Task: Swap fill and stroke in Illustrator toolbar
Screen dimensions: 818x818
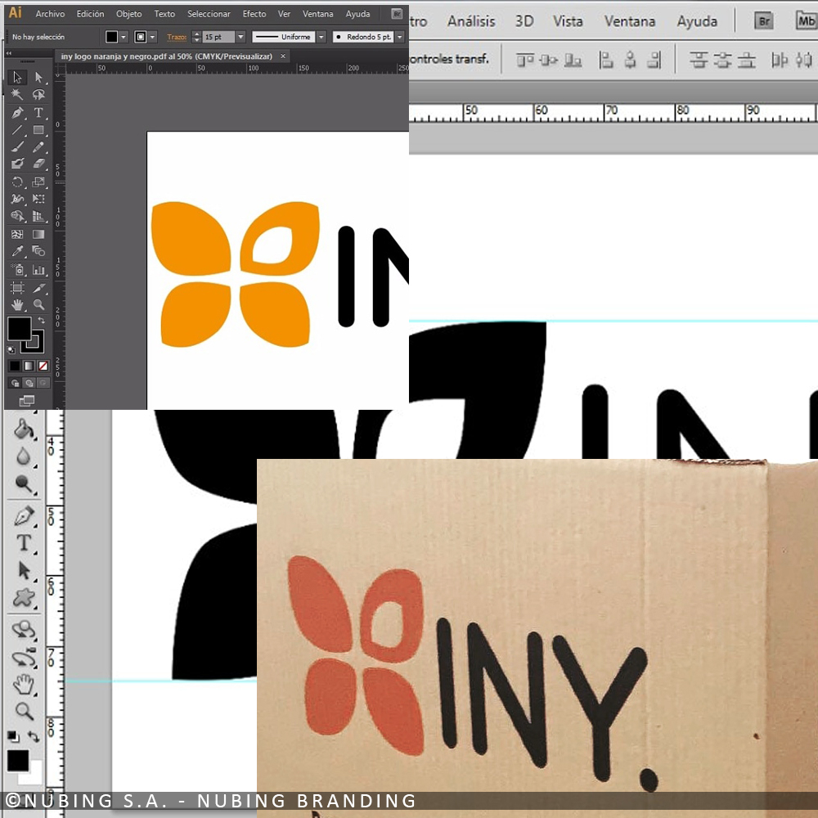Action: (41, 320)
